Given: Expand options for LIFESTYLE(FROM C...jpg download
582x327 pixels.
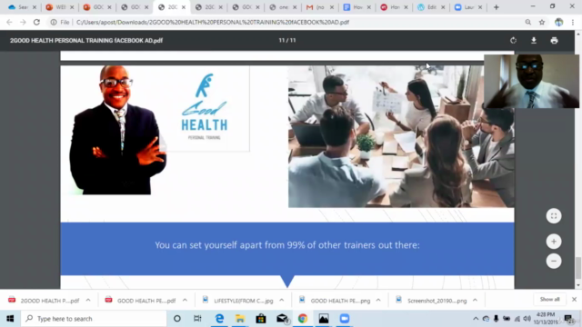Looking at the screenshot, I should click(282, 301).
